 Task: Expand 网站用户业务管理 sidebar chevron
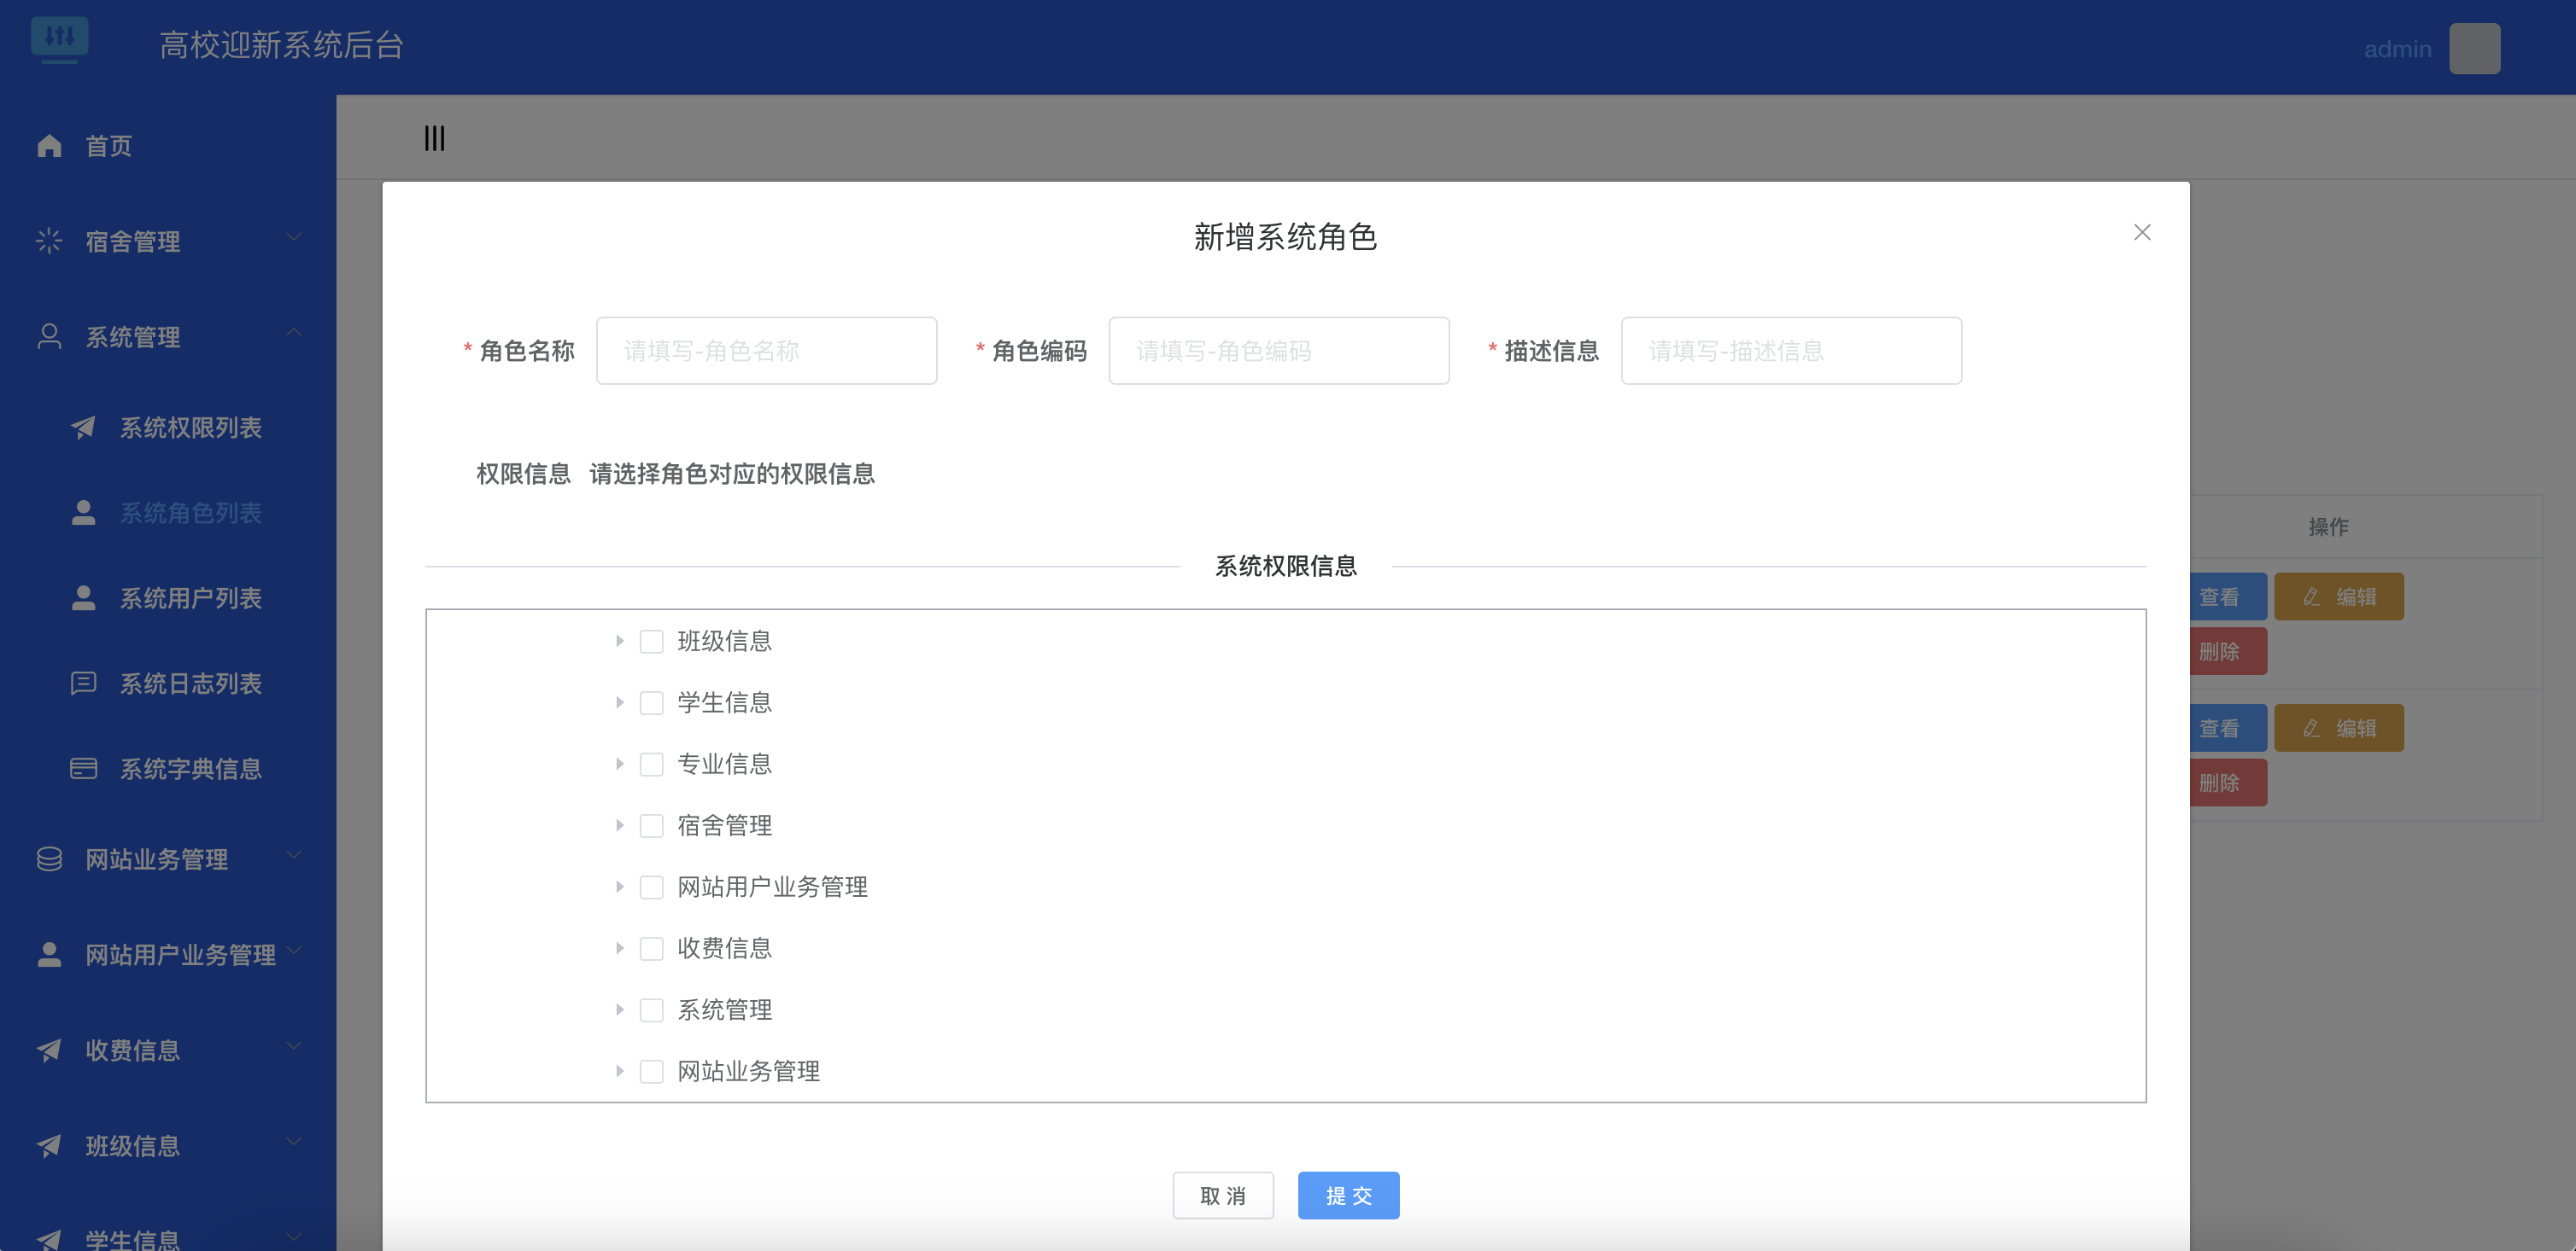[x=293, y=951]
